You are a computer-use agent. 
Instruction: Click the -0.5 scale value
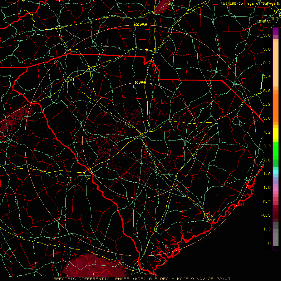pyautogui.click(x=266, y=215)
